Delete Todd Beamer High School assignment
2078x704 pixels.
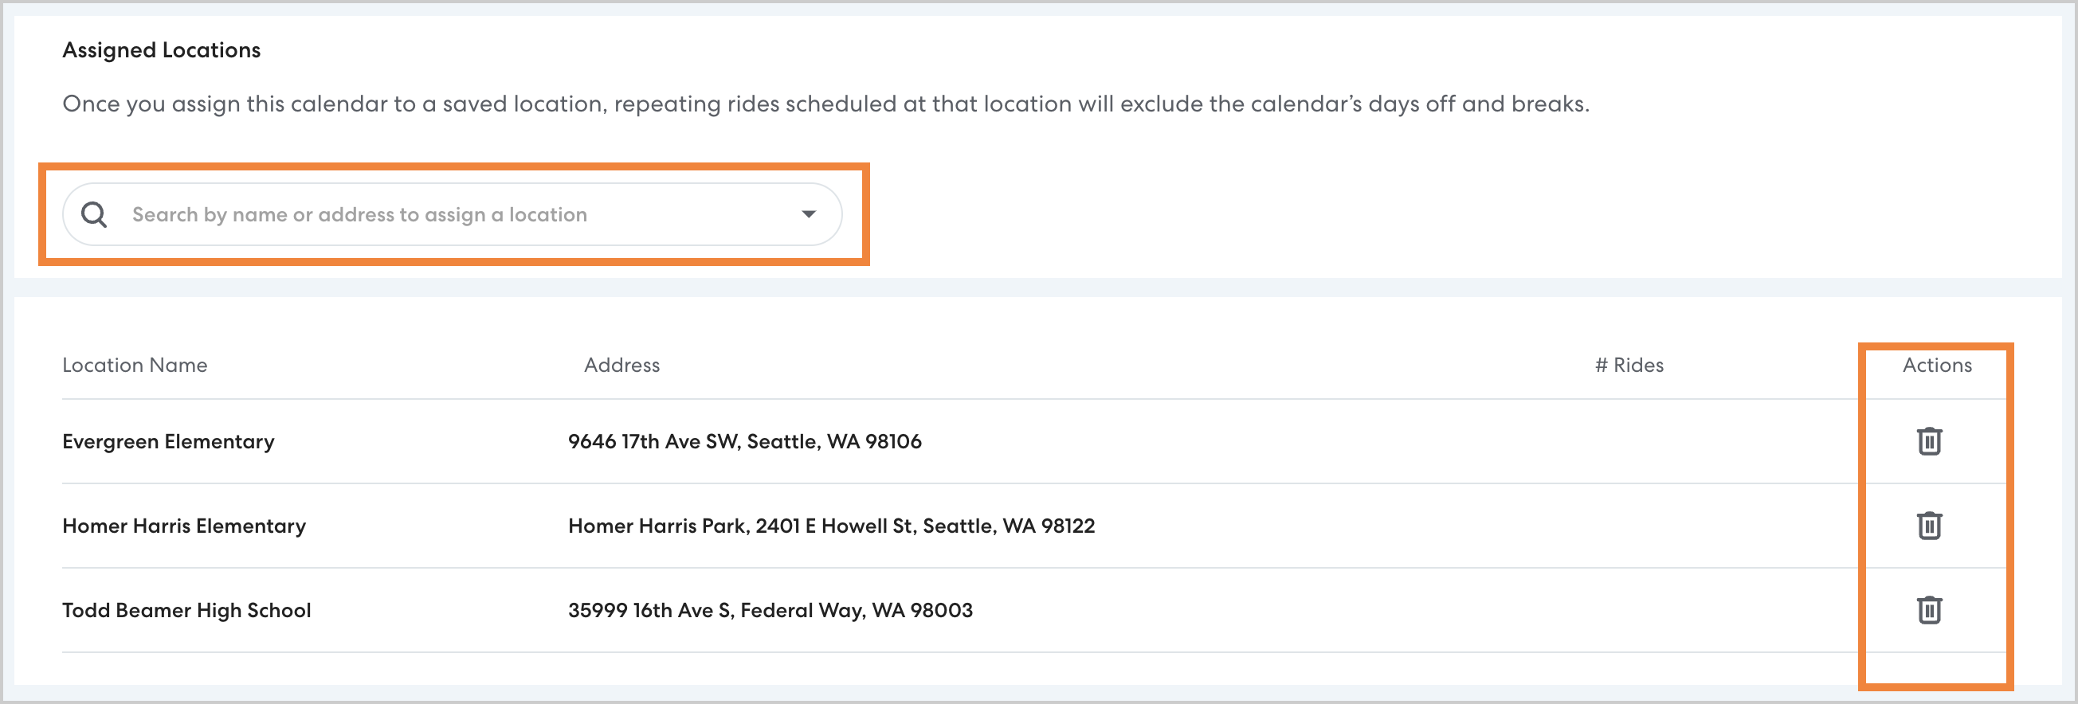(1929, 611)
